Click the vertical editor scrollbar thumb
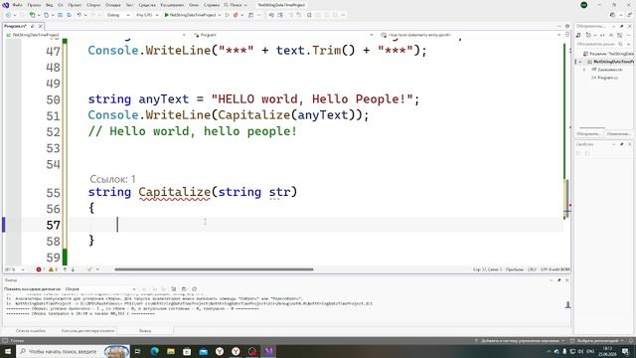Image resolution: width=636 pixels, height=358 pixels. [566, 199]
